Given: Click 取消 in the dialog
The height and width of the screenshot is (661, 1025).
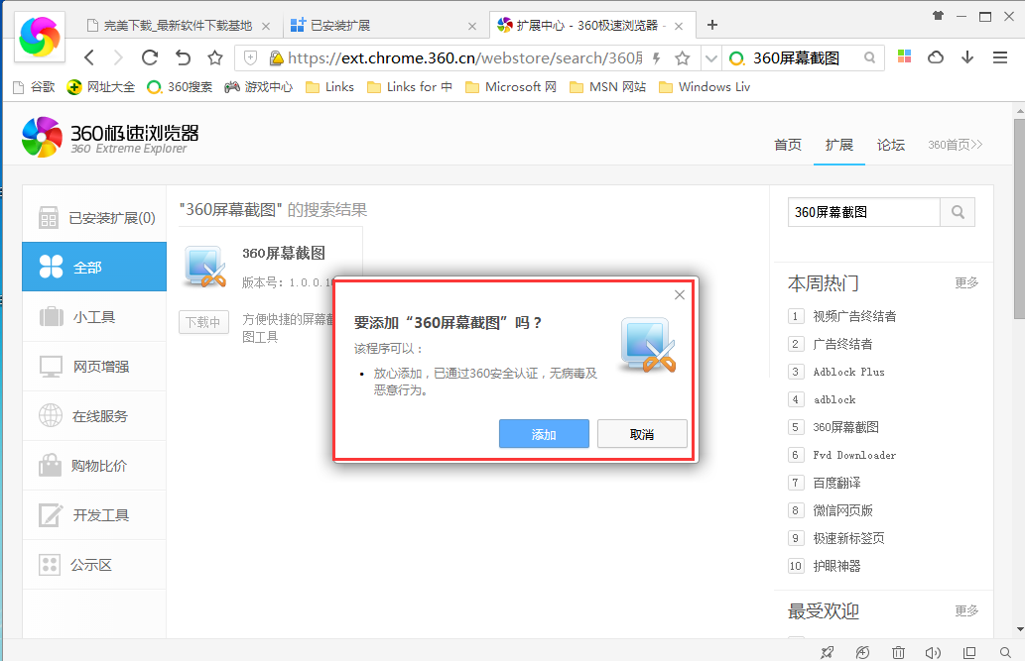Looking at the screenshot, I should pyautogui.click(x=642, y=434).
